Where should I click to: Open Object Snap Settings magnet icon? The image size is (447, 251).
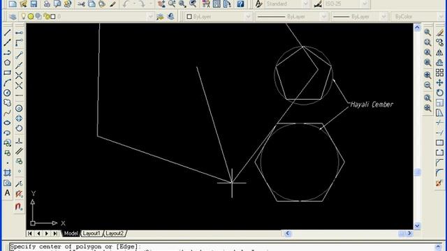pyautogui.click(x=19, y=206)
